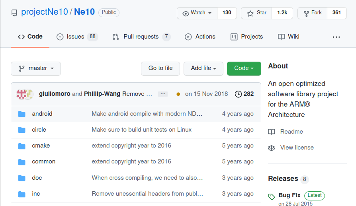Click the Watch button
Screen dimensions: 356x206
197,13
